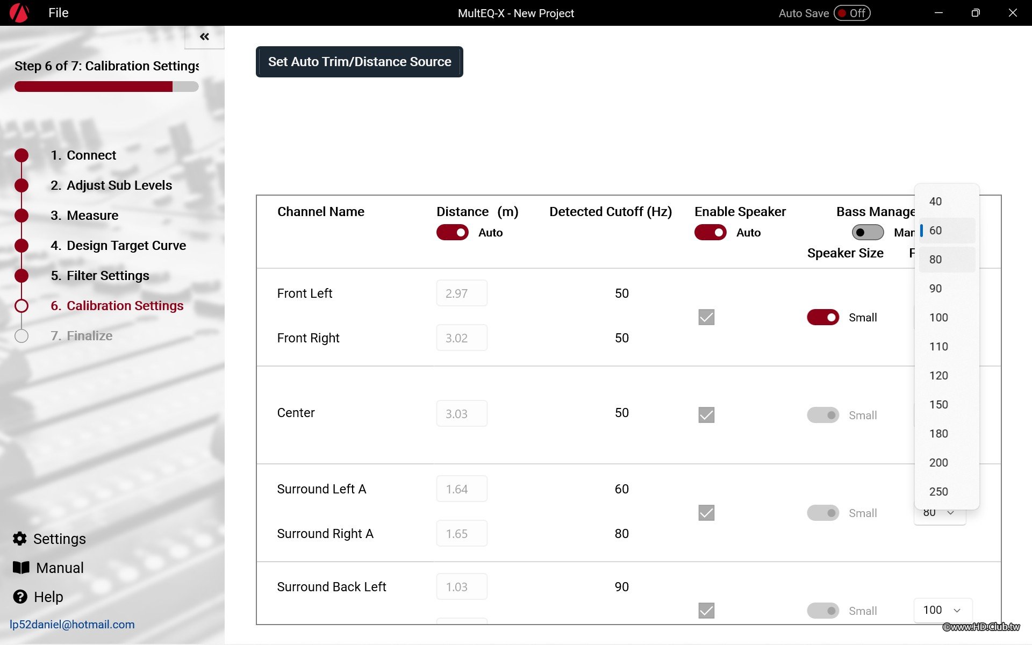Uncheck the Center enable speaker checkbox

[x=706, y=415]
